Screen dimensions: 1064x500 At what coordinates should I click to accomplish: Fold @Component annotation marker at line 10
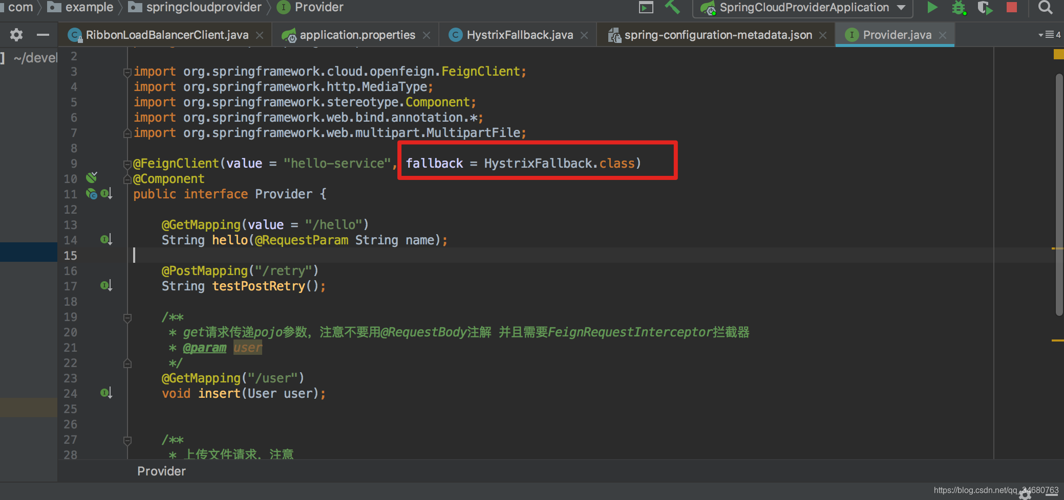point(127,179)
